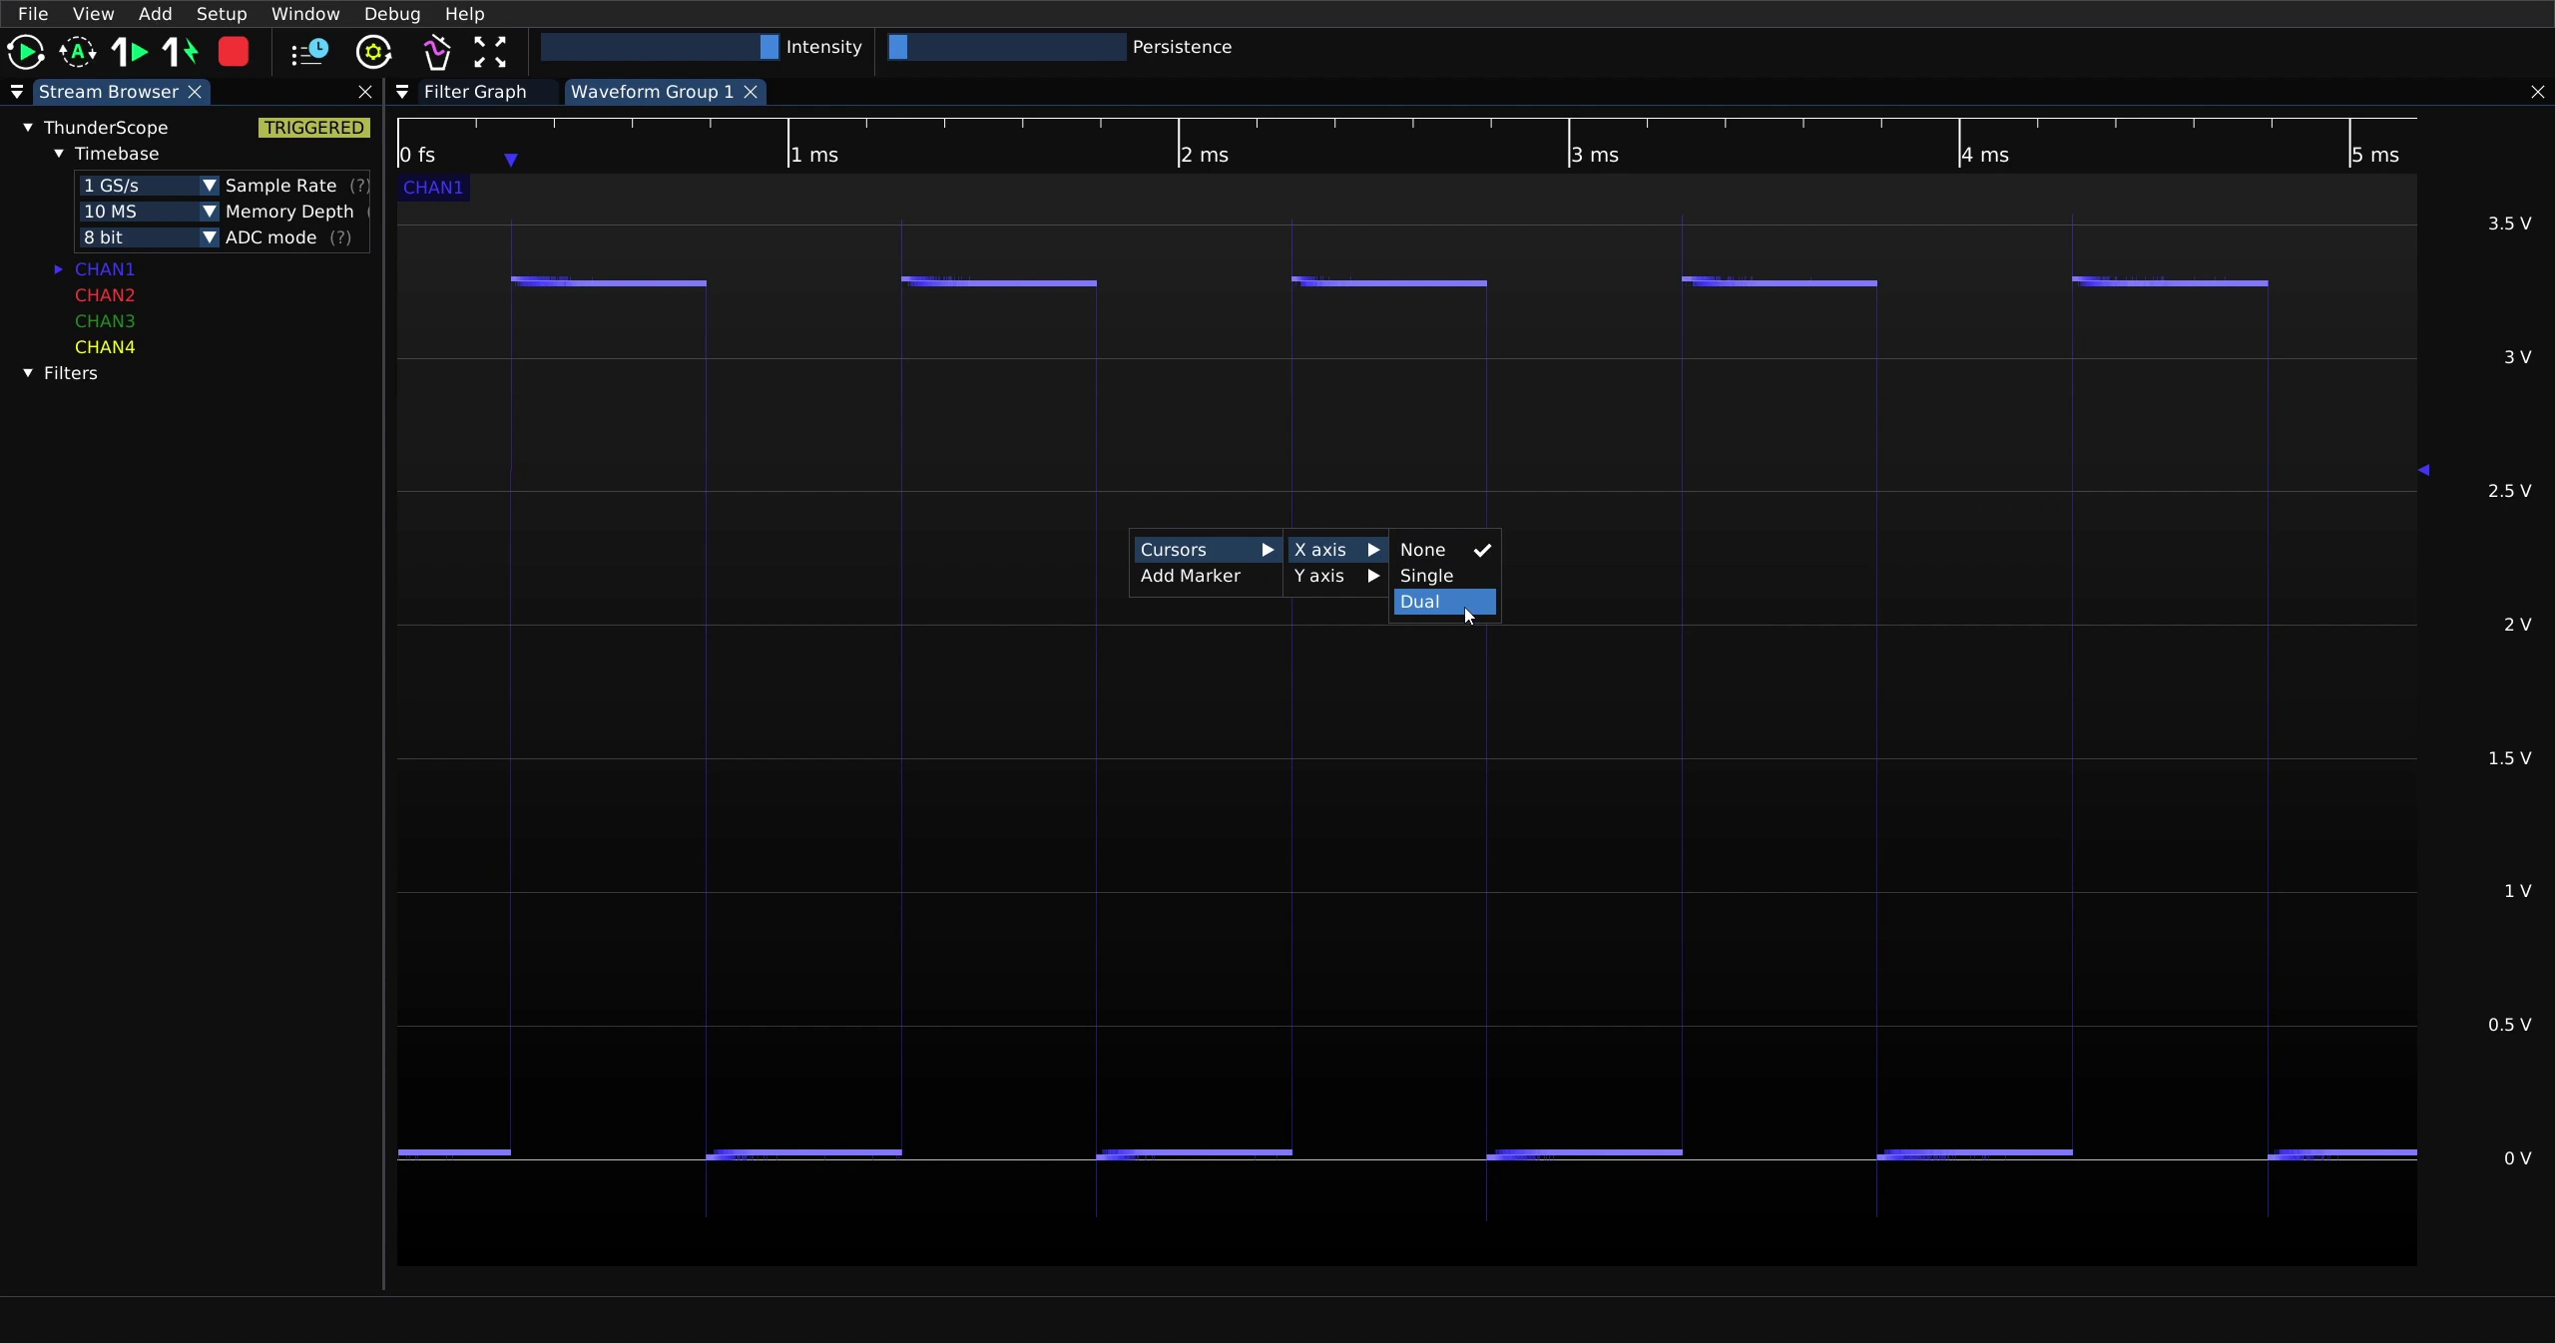Open the history clock icon

point(309,52)
